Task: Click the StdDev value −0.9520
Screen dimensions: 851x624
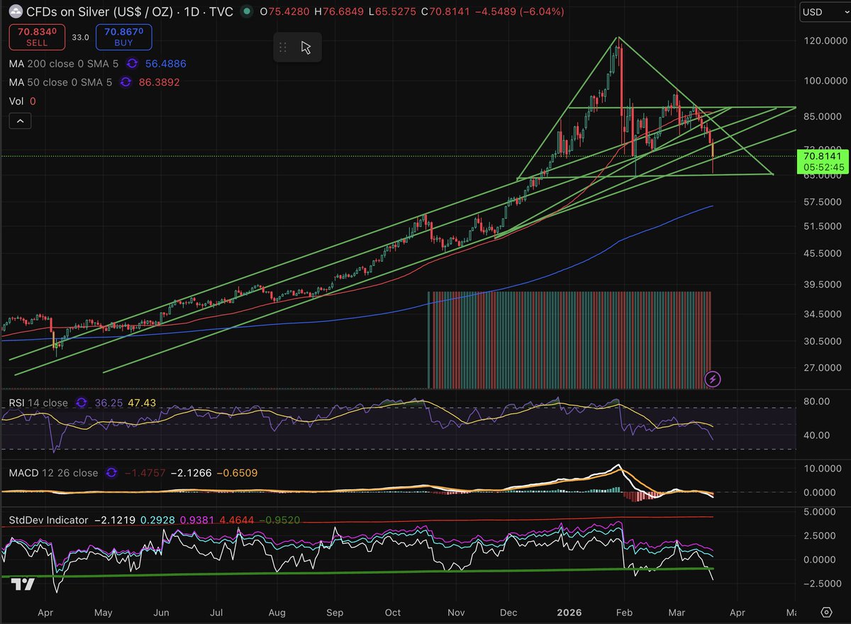Action: (x=279, y=520)
